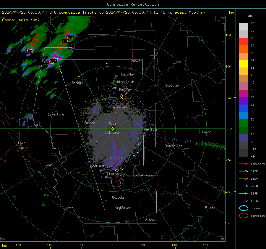
Task: Click the Lake Louise label
Action: coord(23,145)
